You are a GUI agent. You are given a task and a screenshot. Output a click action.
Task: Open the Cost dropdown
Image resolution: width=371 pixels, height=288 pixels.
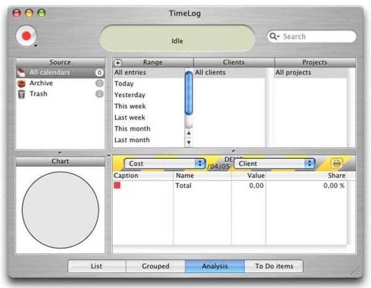[165, 164]
